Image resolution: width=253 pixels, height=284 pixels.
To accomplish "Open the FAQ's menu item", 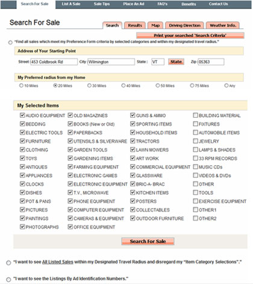I will click(162, 4).
